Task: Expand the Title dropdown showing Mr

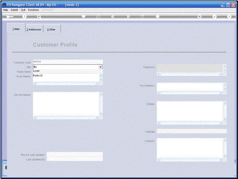Action: coord(100,67)
